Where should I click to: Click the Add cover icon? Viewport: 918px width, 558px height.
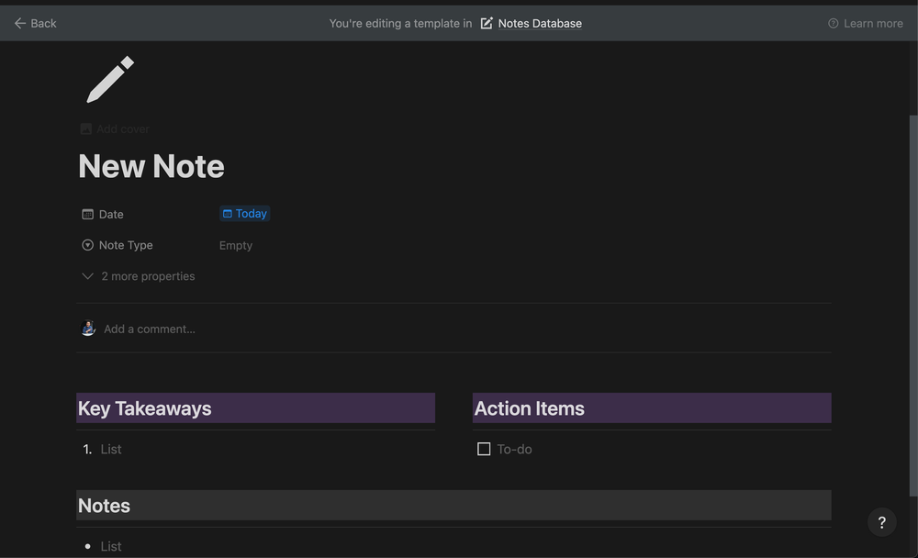[x=85, y=128]
